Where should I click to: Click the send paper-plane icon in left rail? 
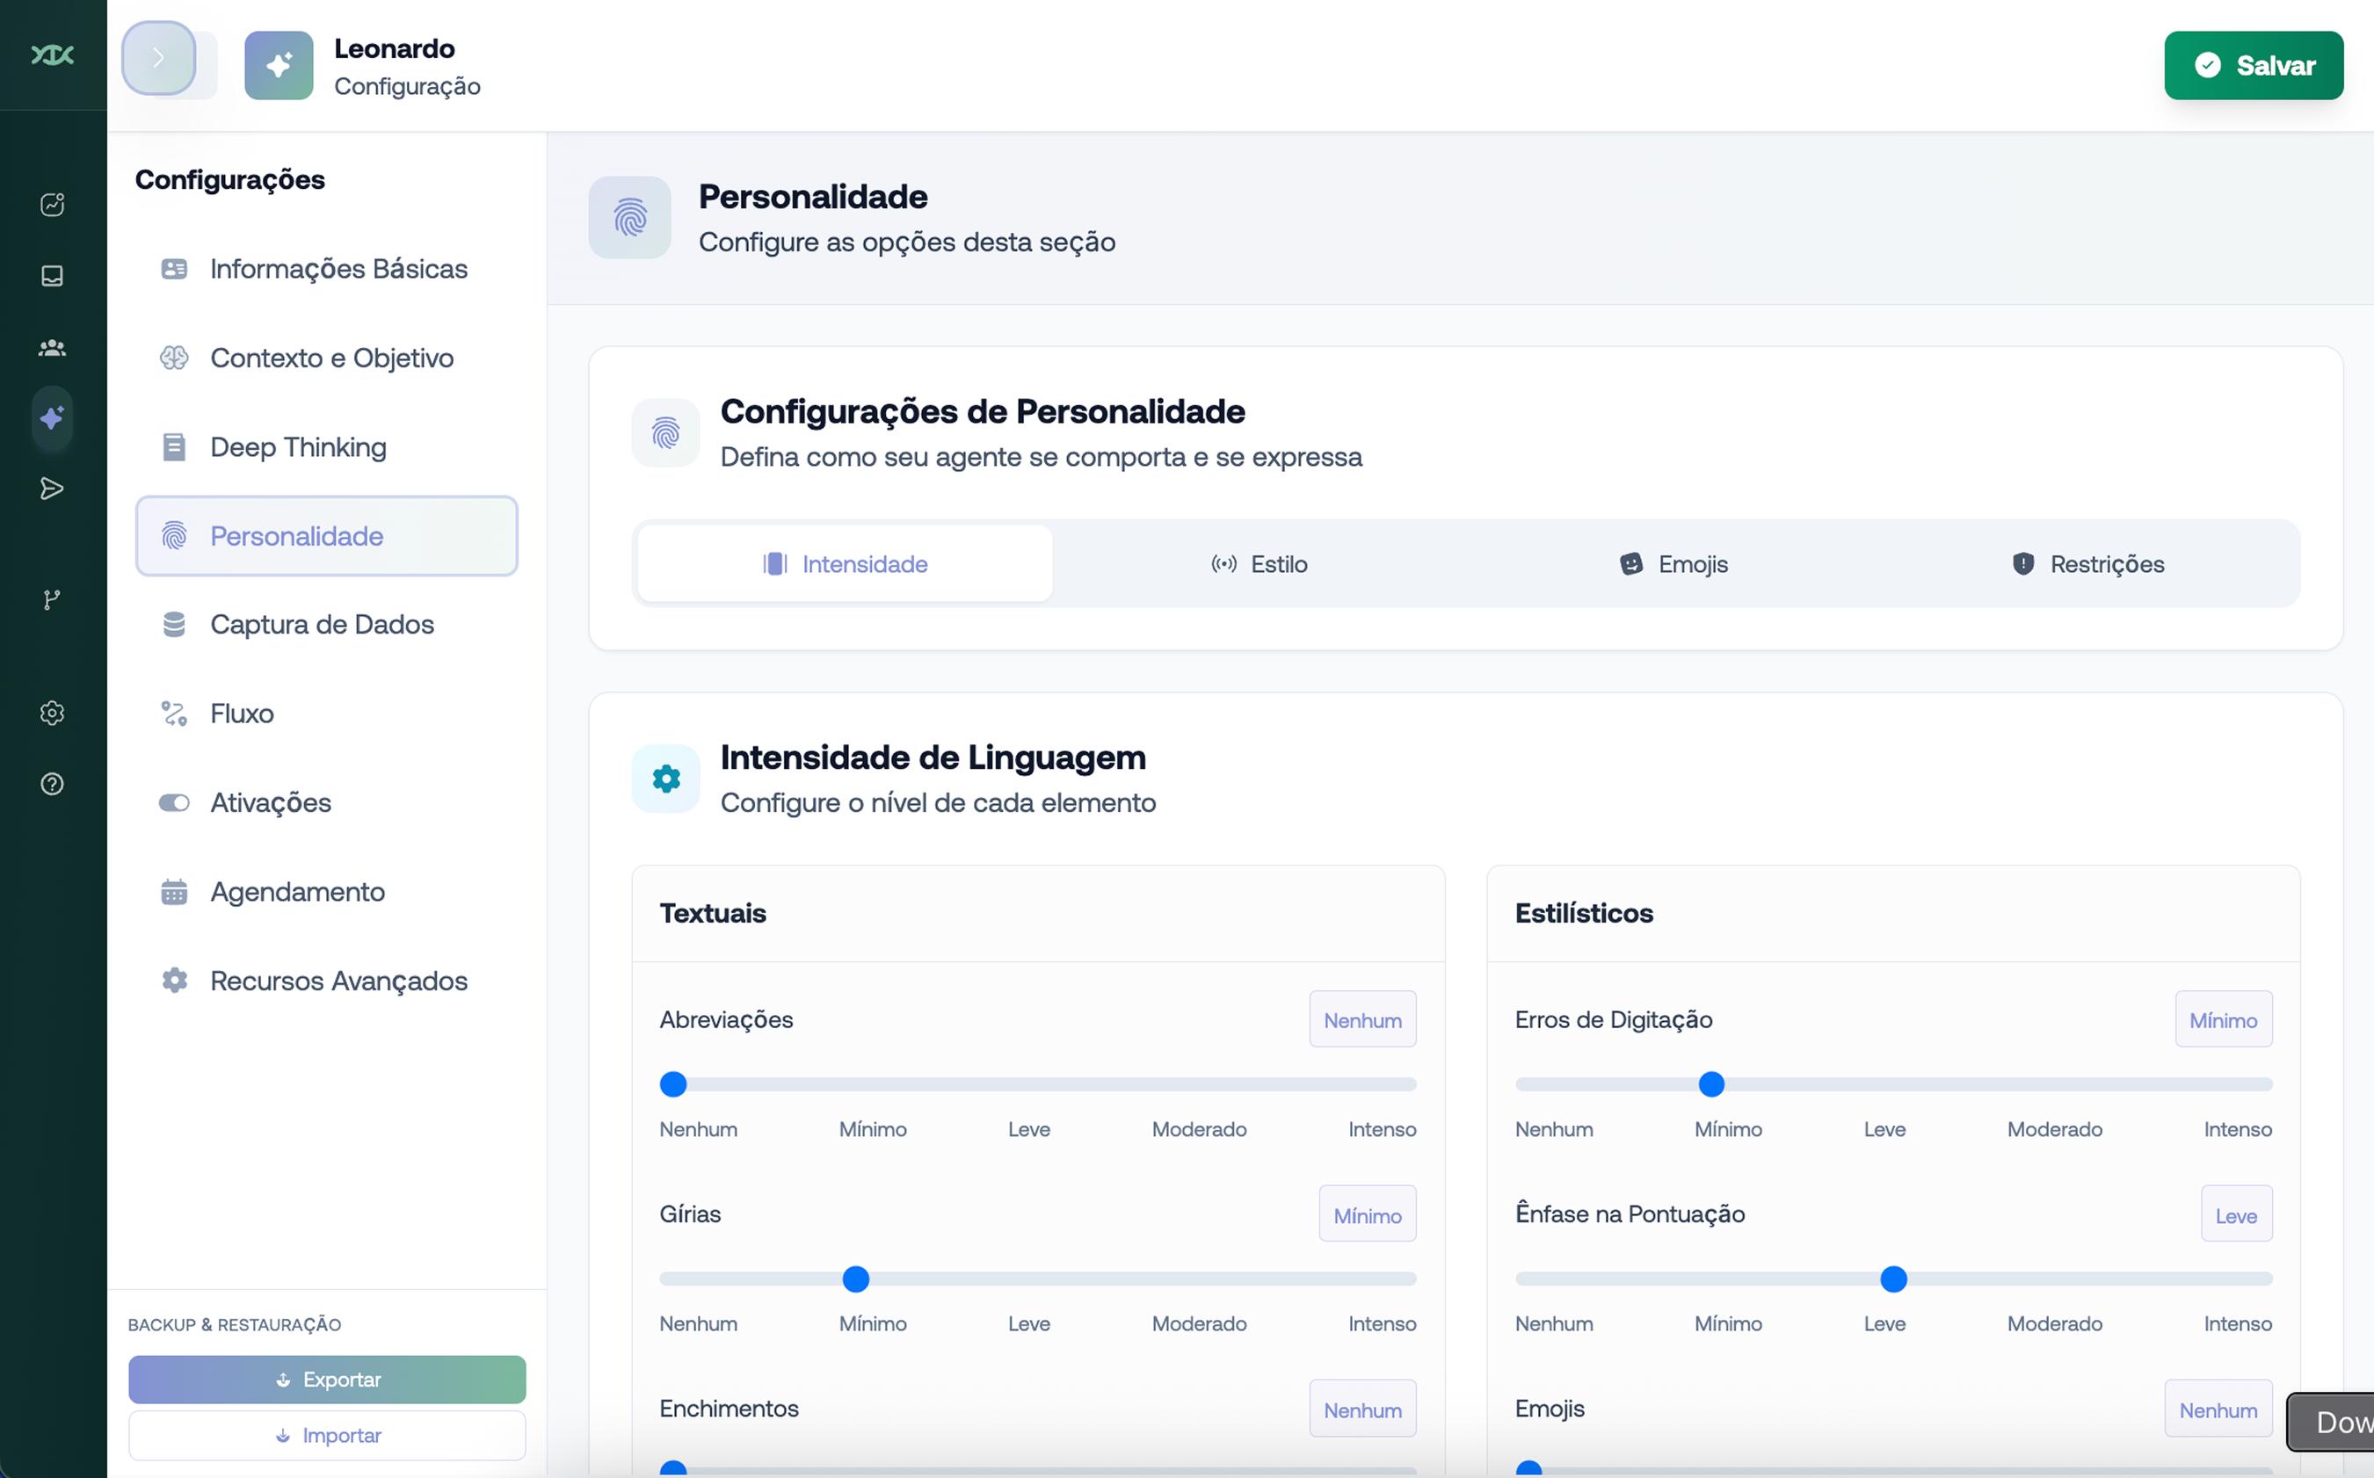click(52, 489)
